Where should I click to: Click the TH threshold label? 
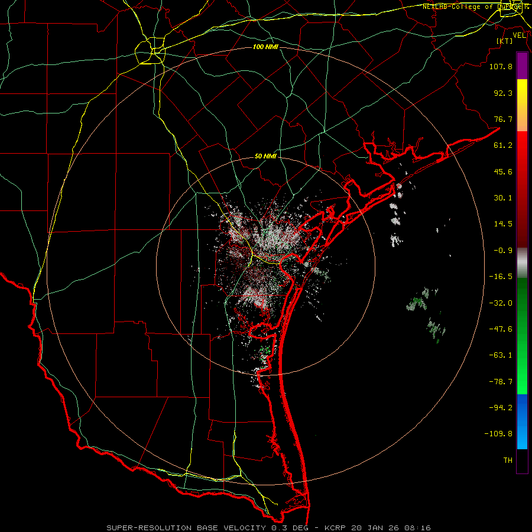tap(508, 460)
